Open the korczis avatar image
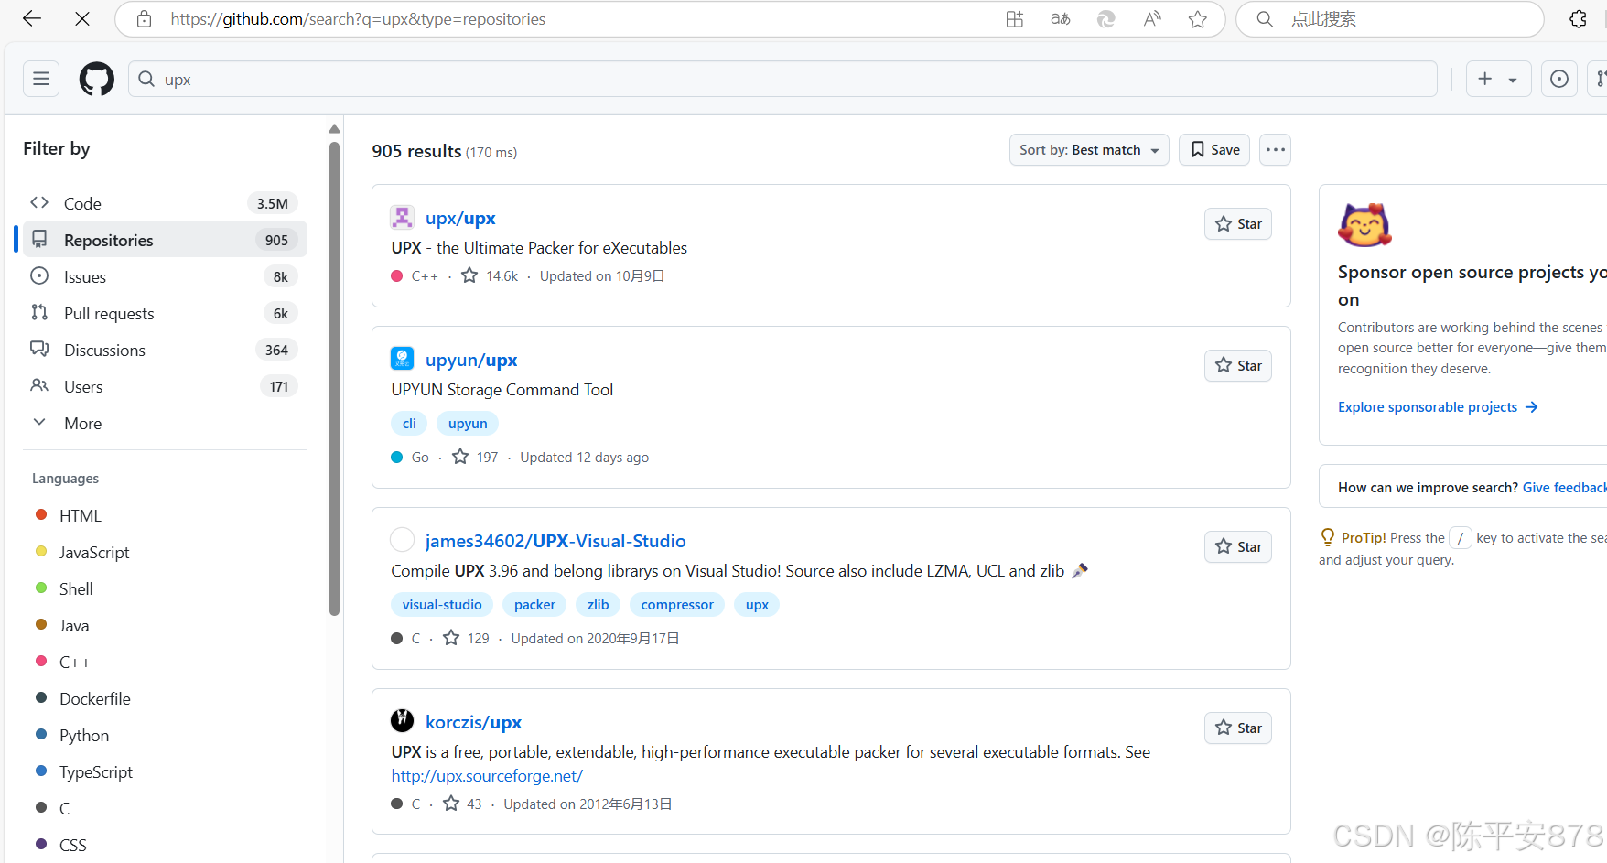The width and height of the screenshot is (1607, 863). (x=402, y=720)
